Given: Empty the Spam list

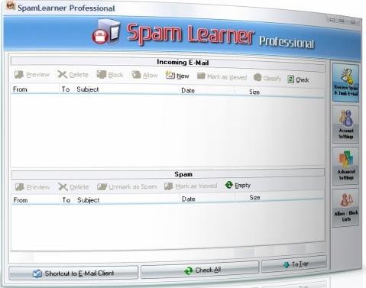Looking at the screenshot, I should [238, 185].
